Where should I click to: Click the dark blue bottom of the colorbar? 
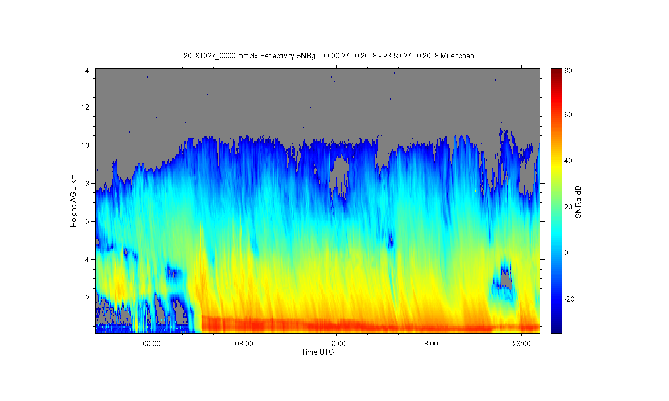[556, 329]
